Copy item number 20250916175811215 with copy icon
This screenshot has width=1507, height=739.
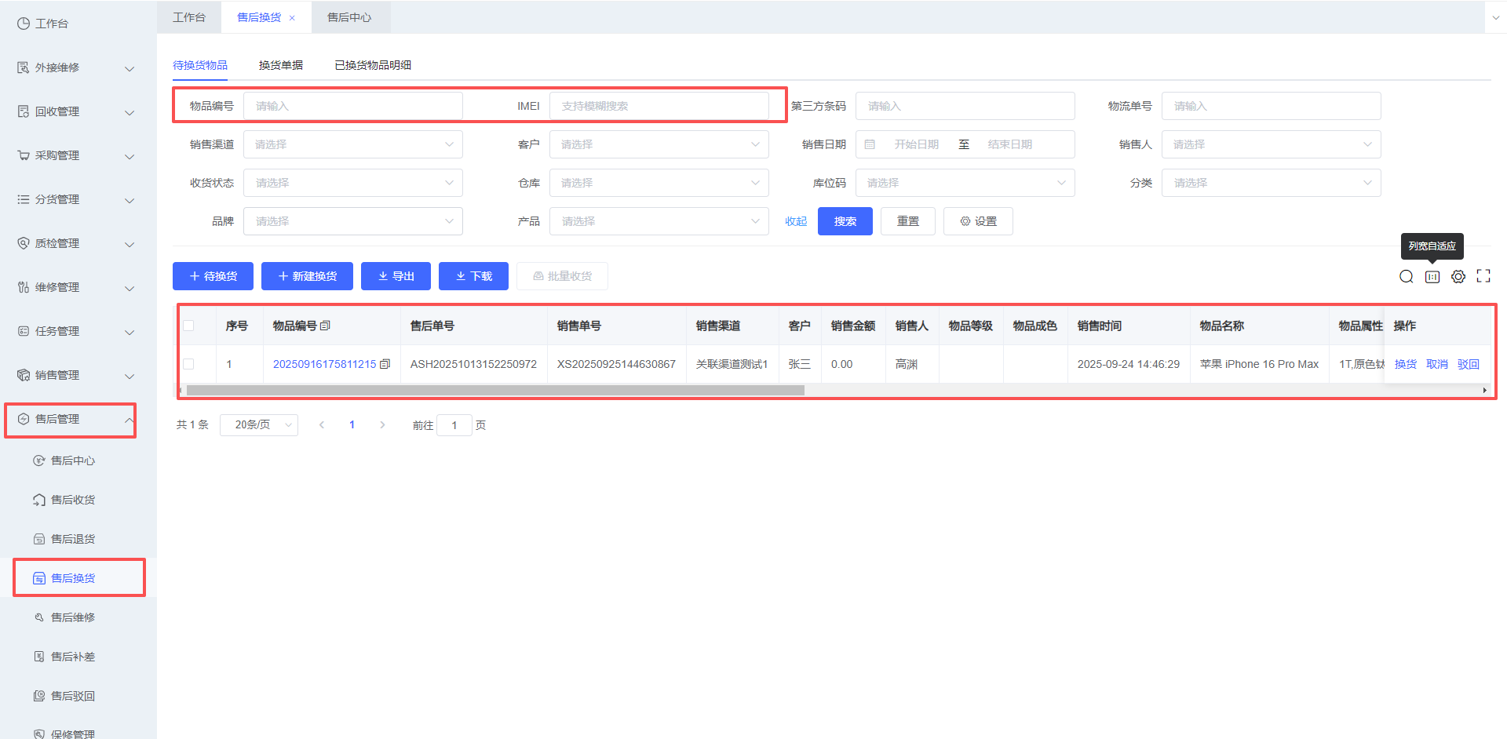pos(385,364)
